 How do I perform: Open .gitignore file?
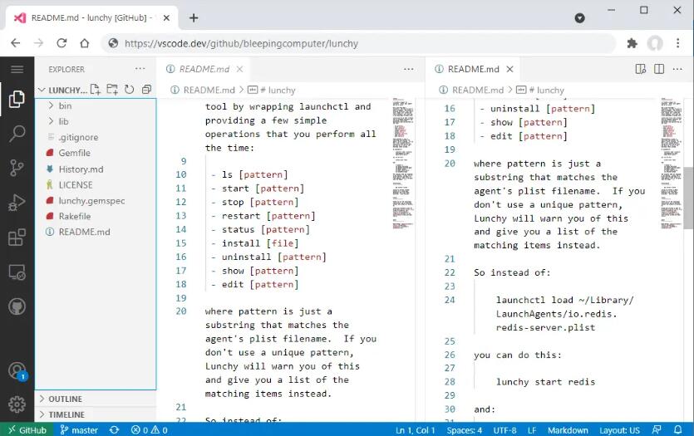point(95,137)
